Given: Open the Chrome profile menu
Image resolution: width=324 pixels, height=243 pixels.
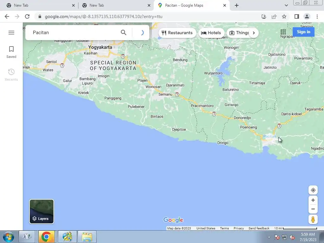Looking at the screenshot, I should pos(307,16).
